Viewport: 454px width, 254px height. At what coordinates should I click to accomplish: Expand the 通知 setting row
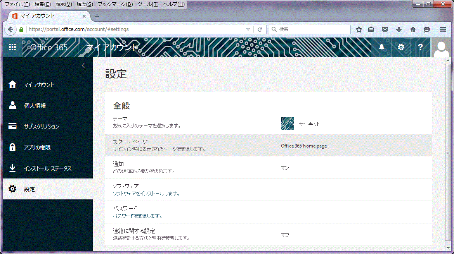tap(269, 167)
